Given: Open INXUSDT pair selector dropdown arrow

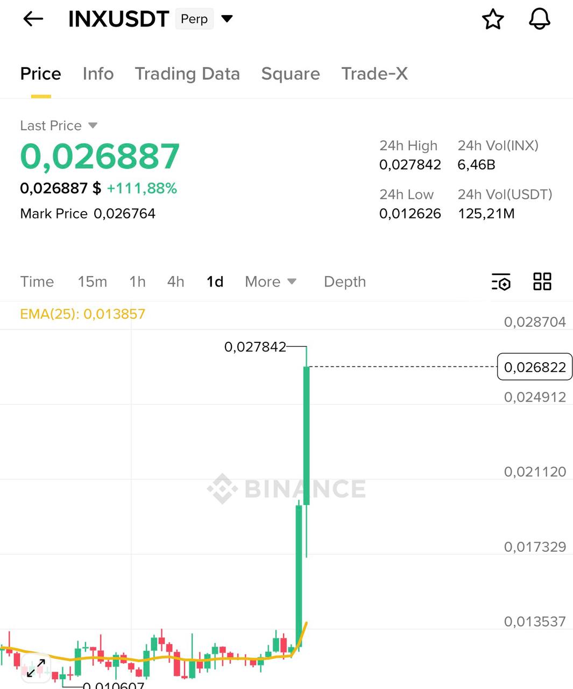Looking at the screenshot, I should coord(227,19).
